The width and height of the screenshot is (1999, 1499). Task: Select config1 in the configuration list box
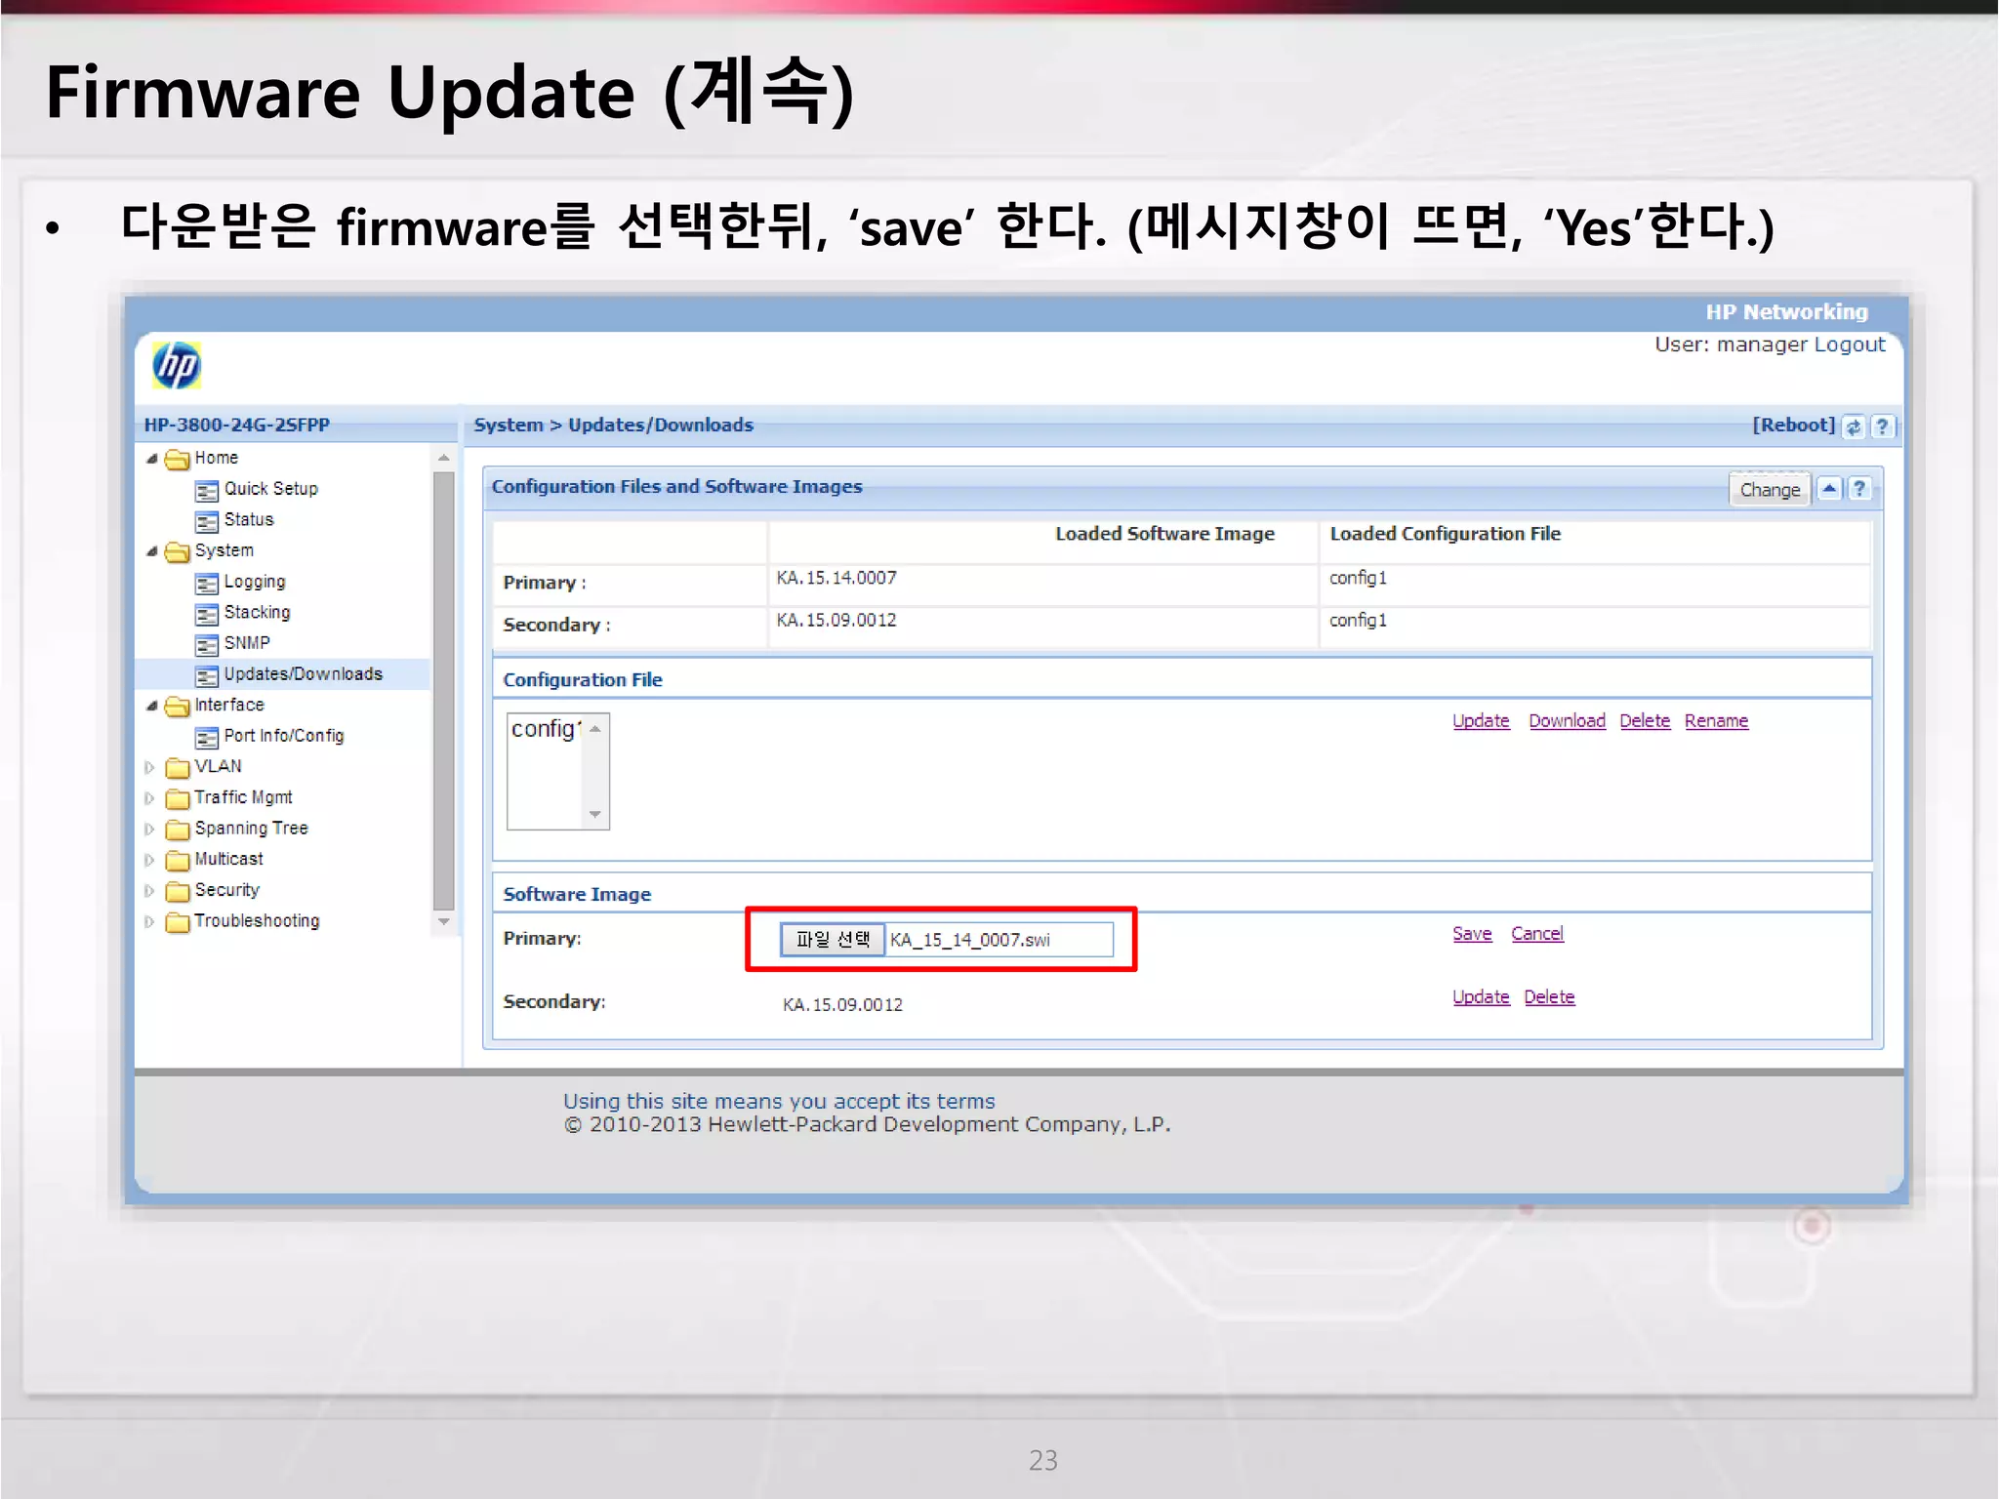(546, 729)
